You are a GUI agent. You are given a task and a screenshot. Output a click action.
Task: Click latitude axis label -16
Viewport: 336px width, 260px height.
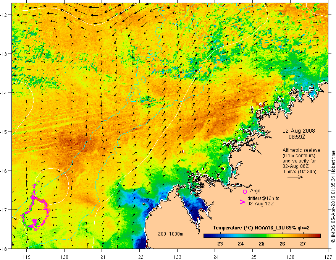4,171
